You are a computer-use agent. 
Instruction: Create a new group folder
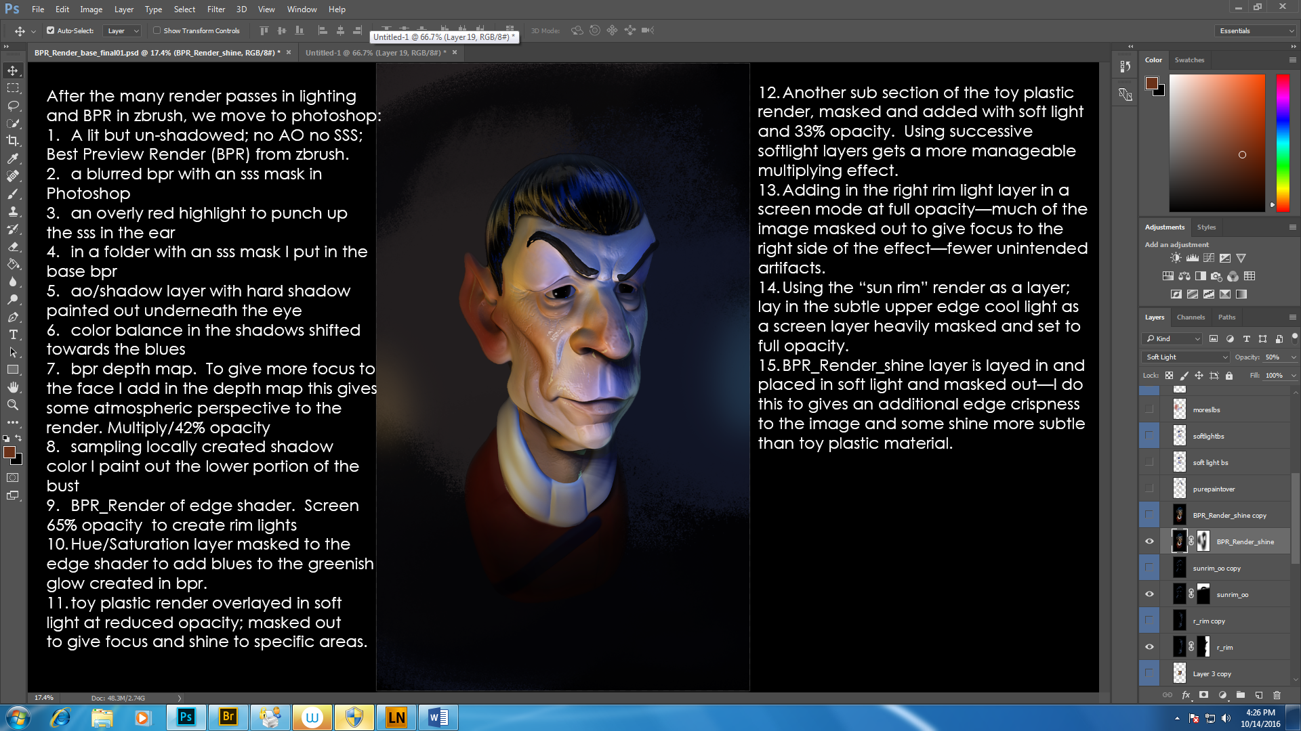[1240, 694]
